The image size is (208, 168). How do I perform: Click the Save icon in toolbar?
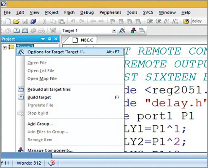pyautogui.click(x=25, y=22)
